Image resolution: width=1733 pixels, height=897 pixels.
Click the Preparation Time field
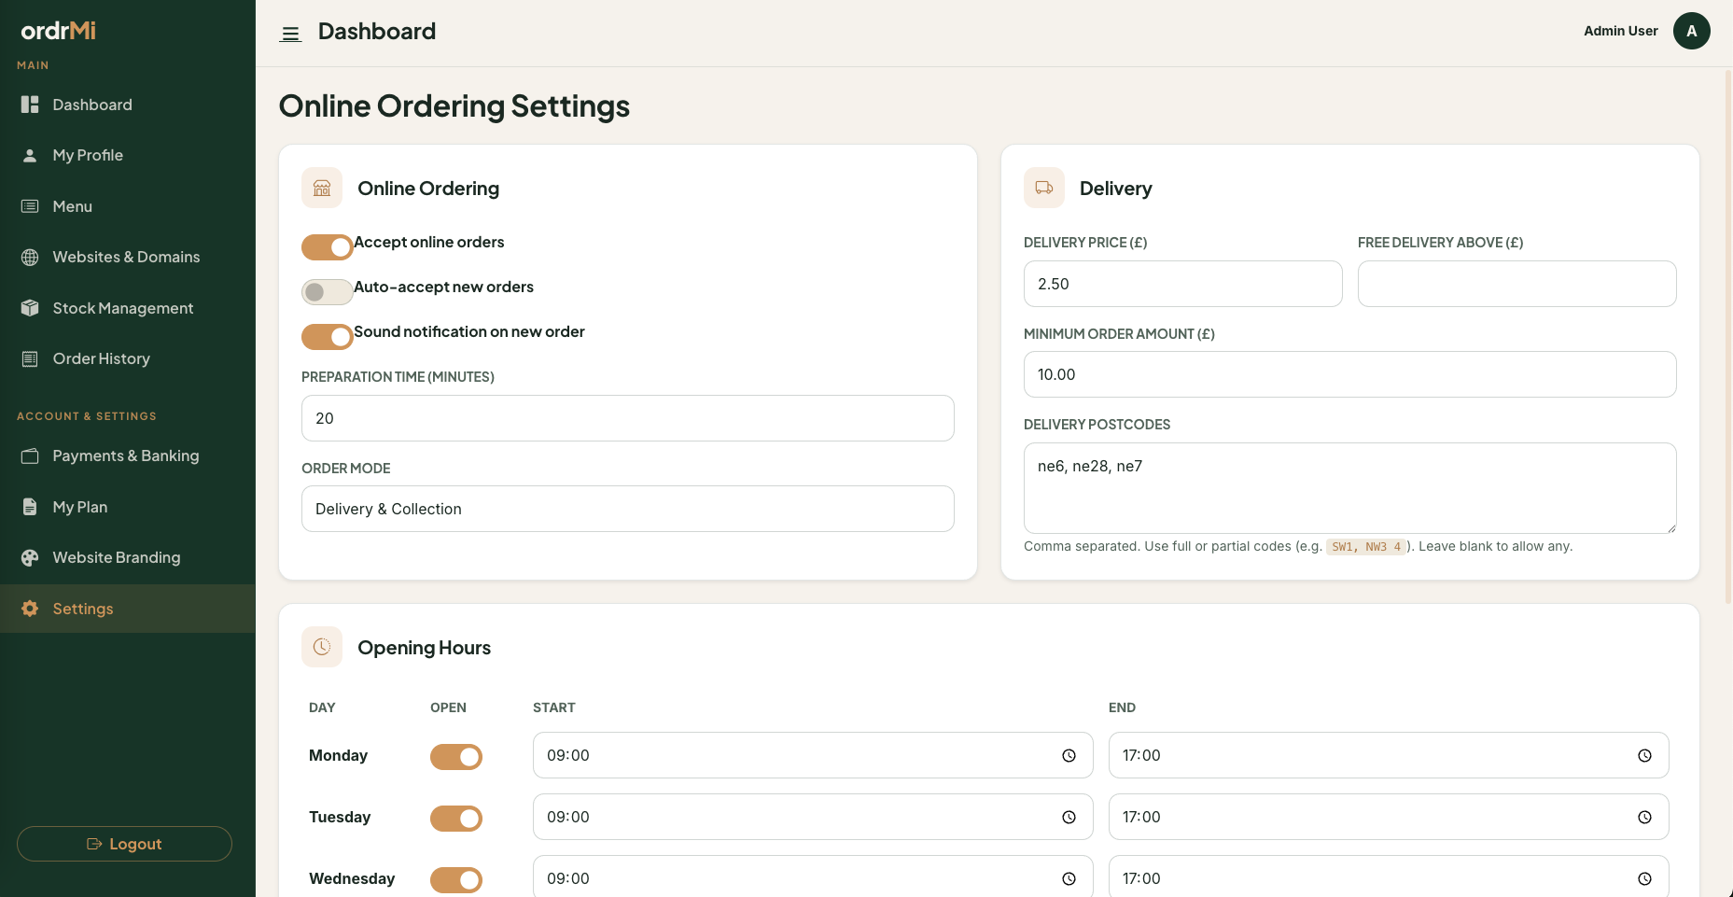point(628,418)
